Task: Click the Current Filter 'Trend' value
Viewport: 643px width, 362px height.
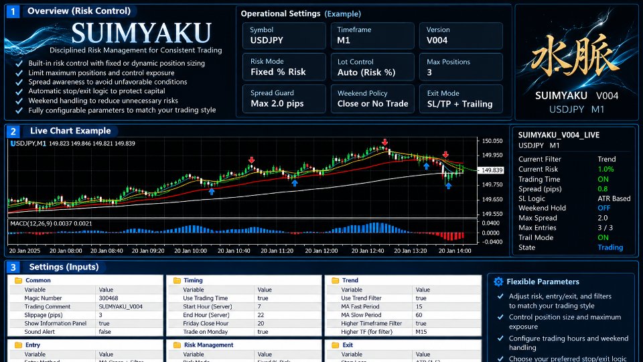Action: (x=607, y=160)
